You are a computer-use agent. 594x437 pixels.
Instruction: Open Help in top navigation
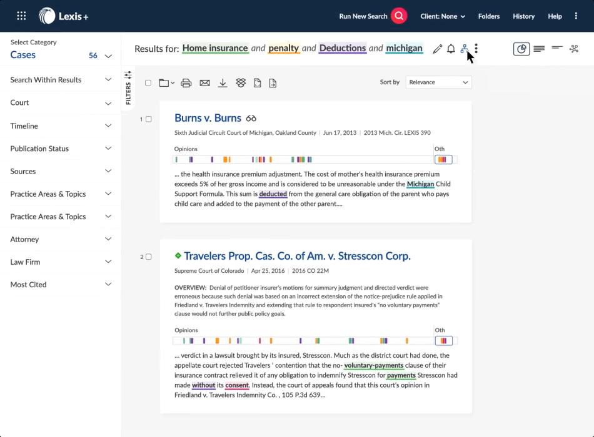tap(555, 16)
